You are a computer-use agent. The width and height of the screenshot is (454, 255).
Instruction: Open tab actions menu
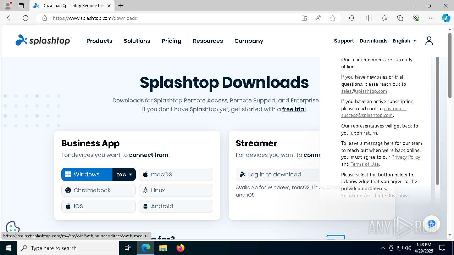pos(21,6)
